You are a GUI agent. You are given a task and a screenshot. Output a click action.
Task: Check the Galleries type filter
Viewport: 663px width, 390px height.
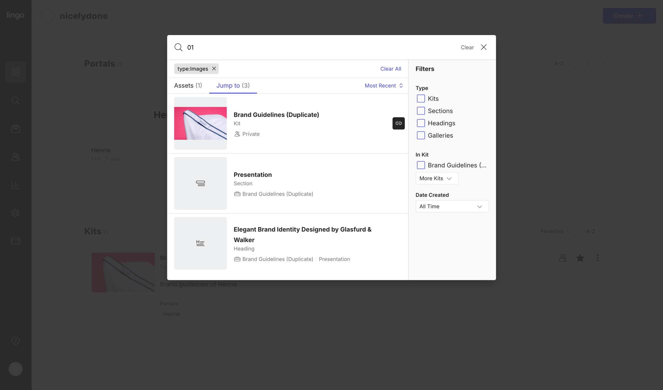(421, 135)
